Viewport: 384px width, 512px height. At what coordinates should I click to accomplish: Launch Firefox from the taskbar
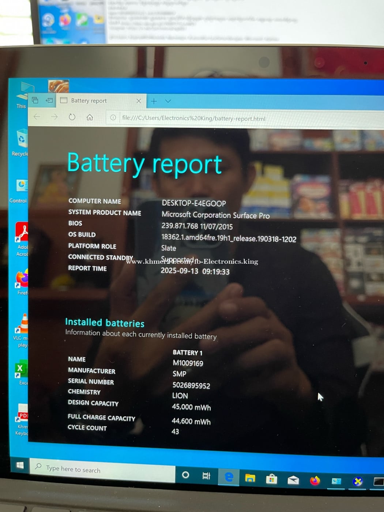(x=315, y=480)
